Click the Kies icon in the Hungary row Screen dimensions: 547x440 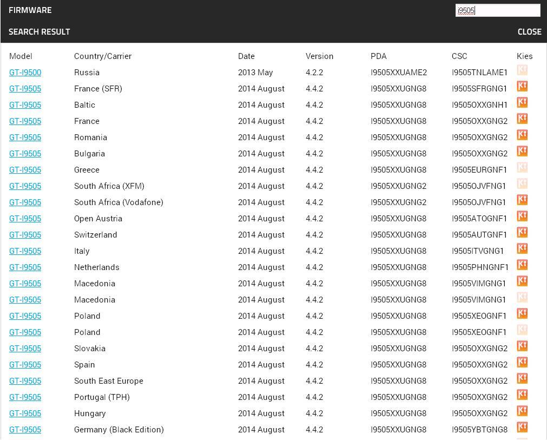pos(522,411)
